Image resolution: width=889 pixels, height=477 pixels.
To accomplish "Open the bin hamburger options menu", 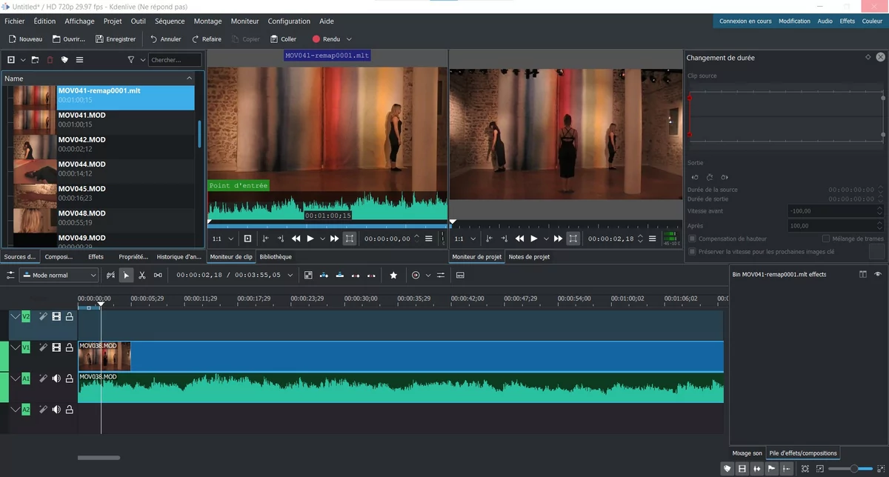I will tap(79, 59).
